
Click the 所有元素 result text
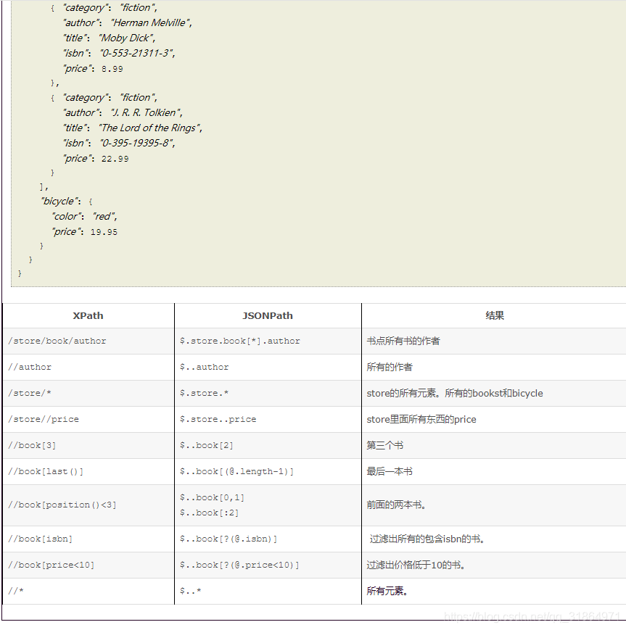387,592
